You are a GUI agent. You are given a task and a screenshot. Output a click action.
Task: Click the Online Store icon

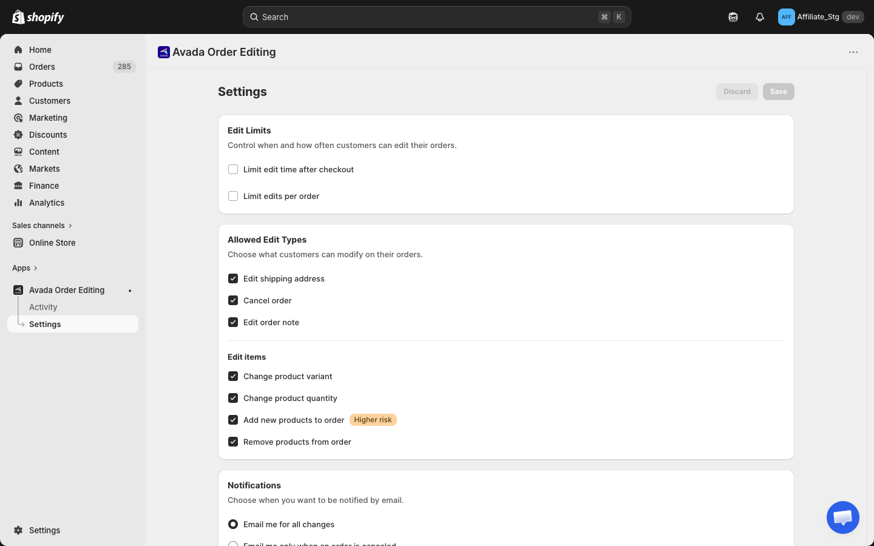pos(18,243)
